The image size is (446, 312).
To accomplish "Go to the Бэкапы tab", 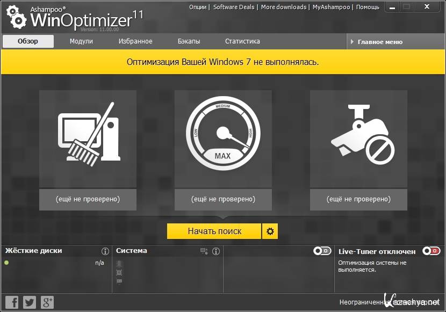I will (x=189, y=41).
